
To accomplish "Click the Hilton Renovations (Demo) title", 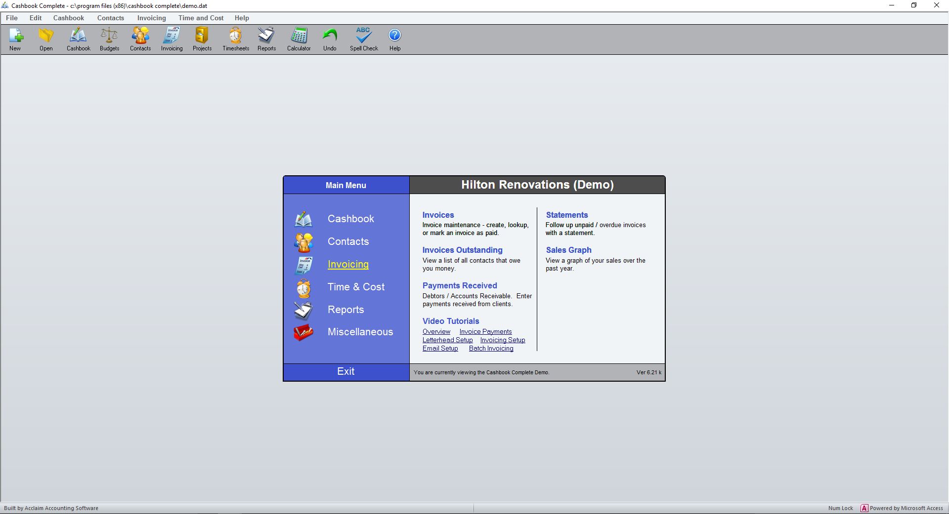I will coord(537,185).
